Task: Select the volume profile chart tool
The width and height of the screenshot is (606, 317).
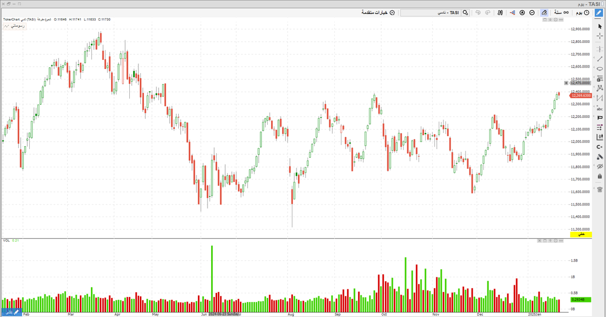Action: (599, 137)
